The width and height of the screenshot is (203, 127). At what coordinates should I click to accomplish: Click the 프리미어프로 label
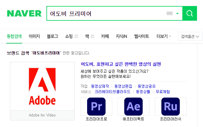coord(96,119)
